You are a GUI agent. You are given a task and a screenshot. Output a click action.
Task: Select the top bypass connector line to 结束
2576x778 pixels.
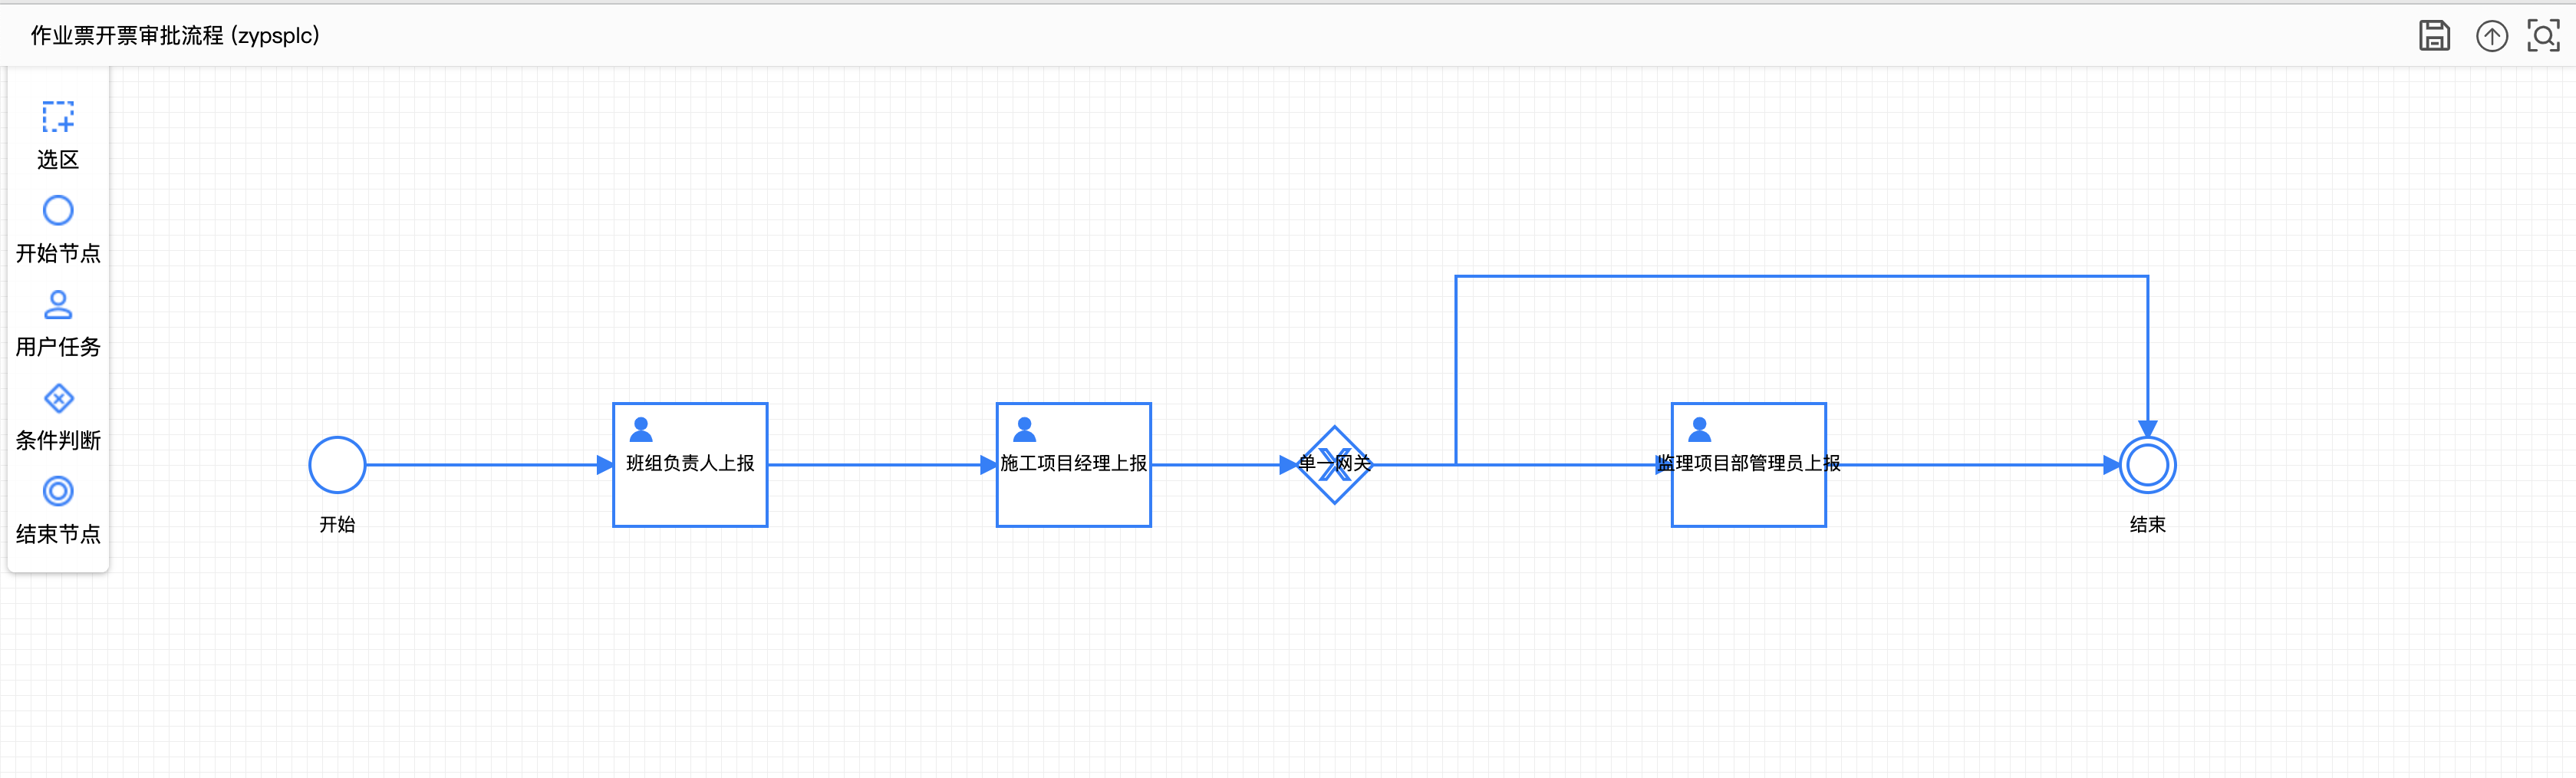click(1801, 276)
